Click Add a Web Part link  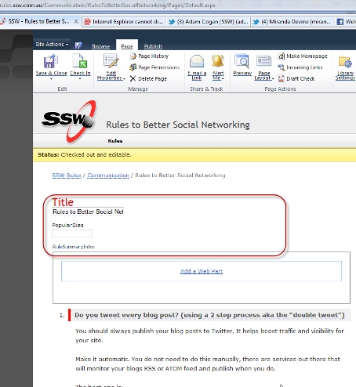pos(202,271)
